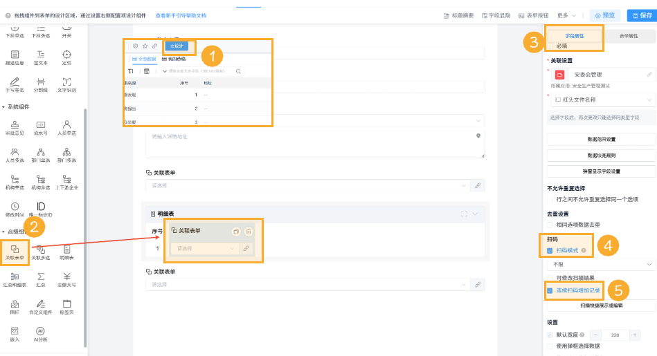Open the 红头文件名称 field dropdown
657x356 pixels.
coord(649,100)
